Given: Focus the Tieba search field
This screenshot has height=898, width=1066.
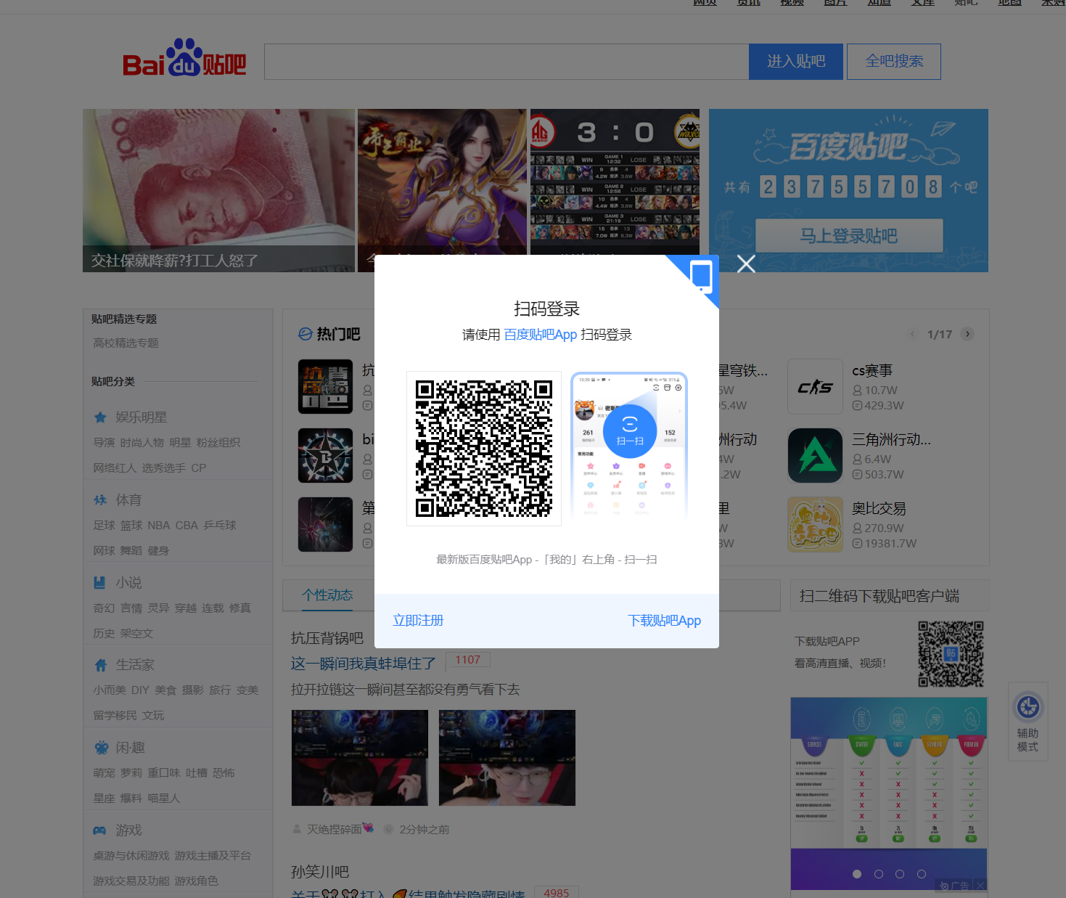Looking at the screenshot, I should [x=507, y=62].
